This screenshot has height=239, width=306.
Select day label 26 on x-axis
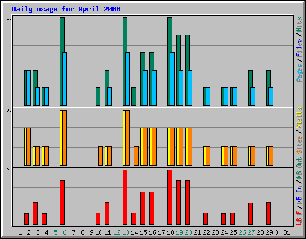tap(242, 232)
